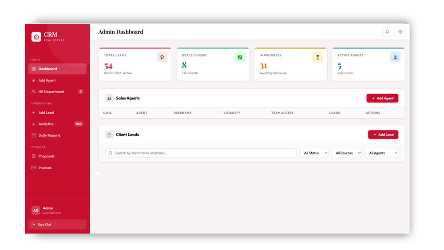Image resolution: width=444 pixels, height=250 pixels.
Task: Open Add Agent sidebar item
Action: [x=57, y=80]
